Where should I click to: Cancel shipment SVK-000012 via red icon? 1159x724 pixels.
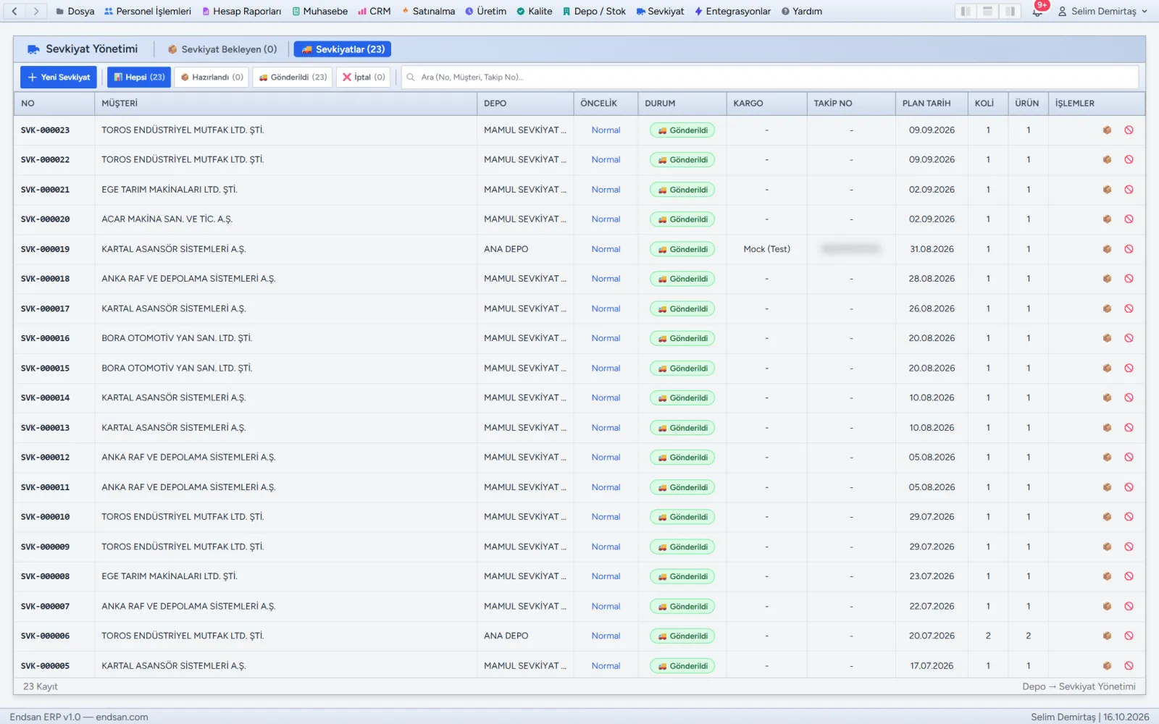1129,458
